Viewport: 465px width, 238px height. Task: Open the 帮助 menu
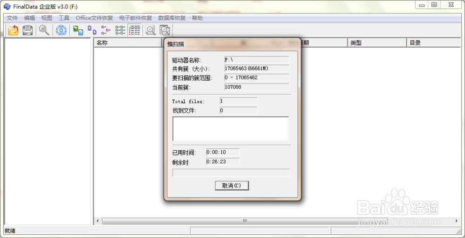click(x=197, y=18)
